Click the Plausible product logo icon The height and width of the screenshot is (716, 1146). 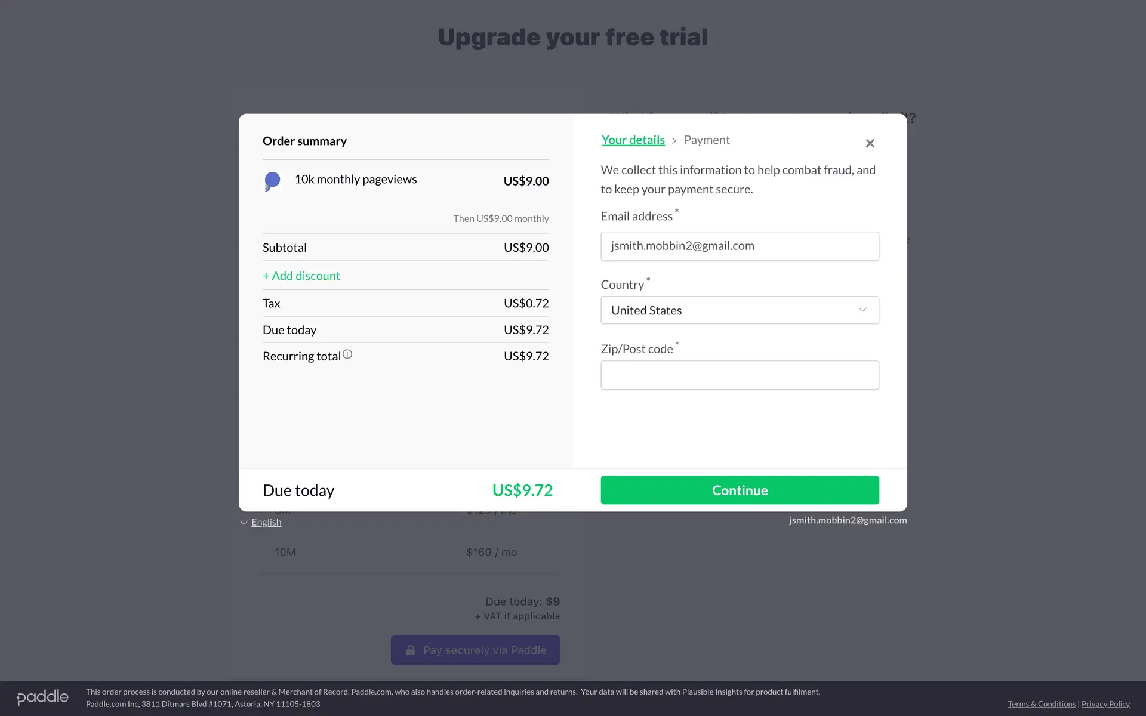pos(272,181)
